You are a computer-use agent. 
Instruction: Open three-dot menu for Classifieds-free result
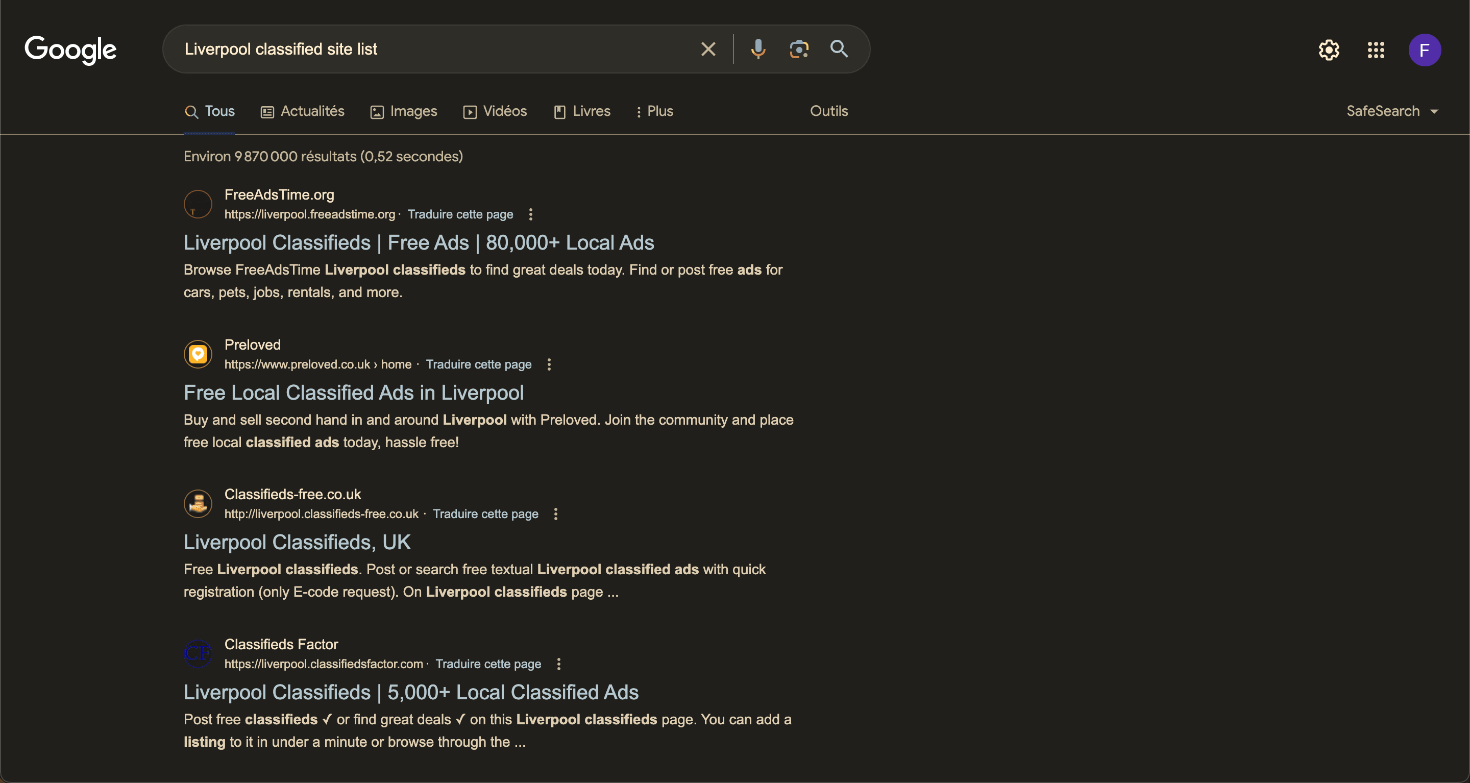click(x=556, y=514)
